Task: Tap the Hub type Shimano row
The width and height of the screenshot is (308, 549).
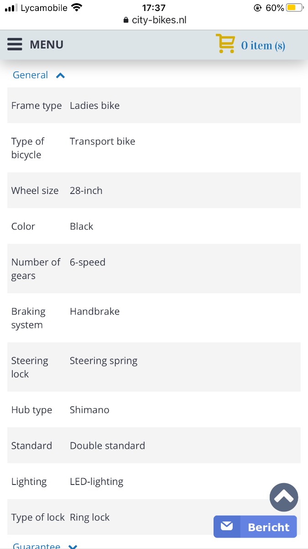Action: 154,410
